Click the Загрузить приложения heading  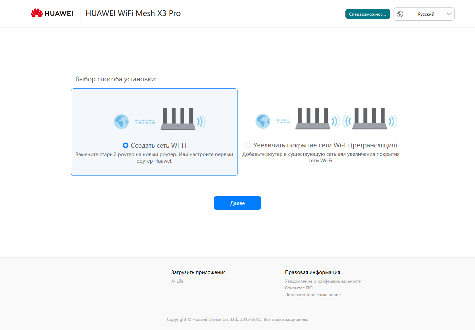[x=198, y=272]
